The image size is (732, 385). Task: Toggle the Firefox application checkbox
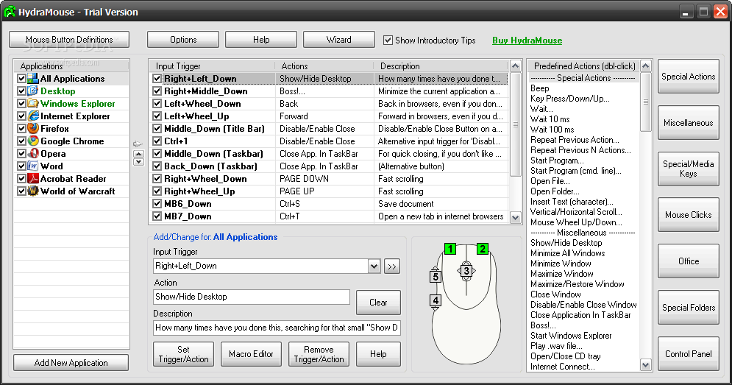coord(21,129)
